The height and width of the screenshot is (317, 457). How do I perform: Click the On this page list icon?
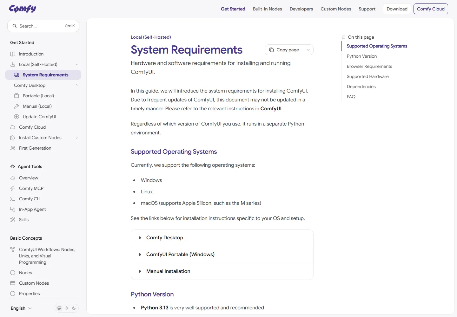click(x=343, y=37)
